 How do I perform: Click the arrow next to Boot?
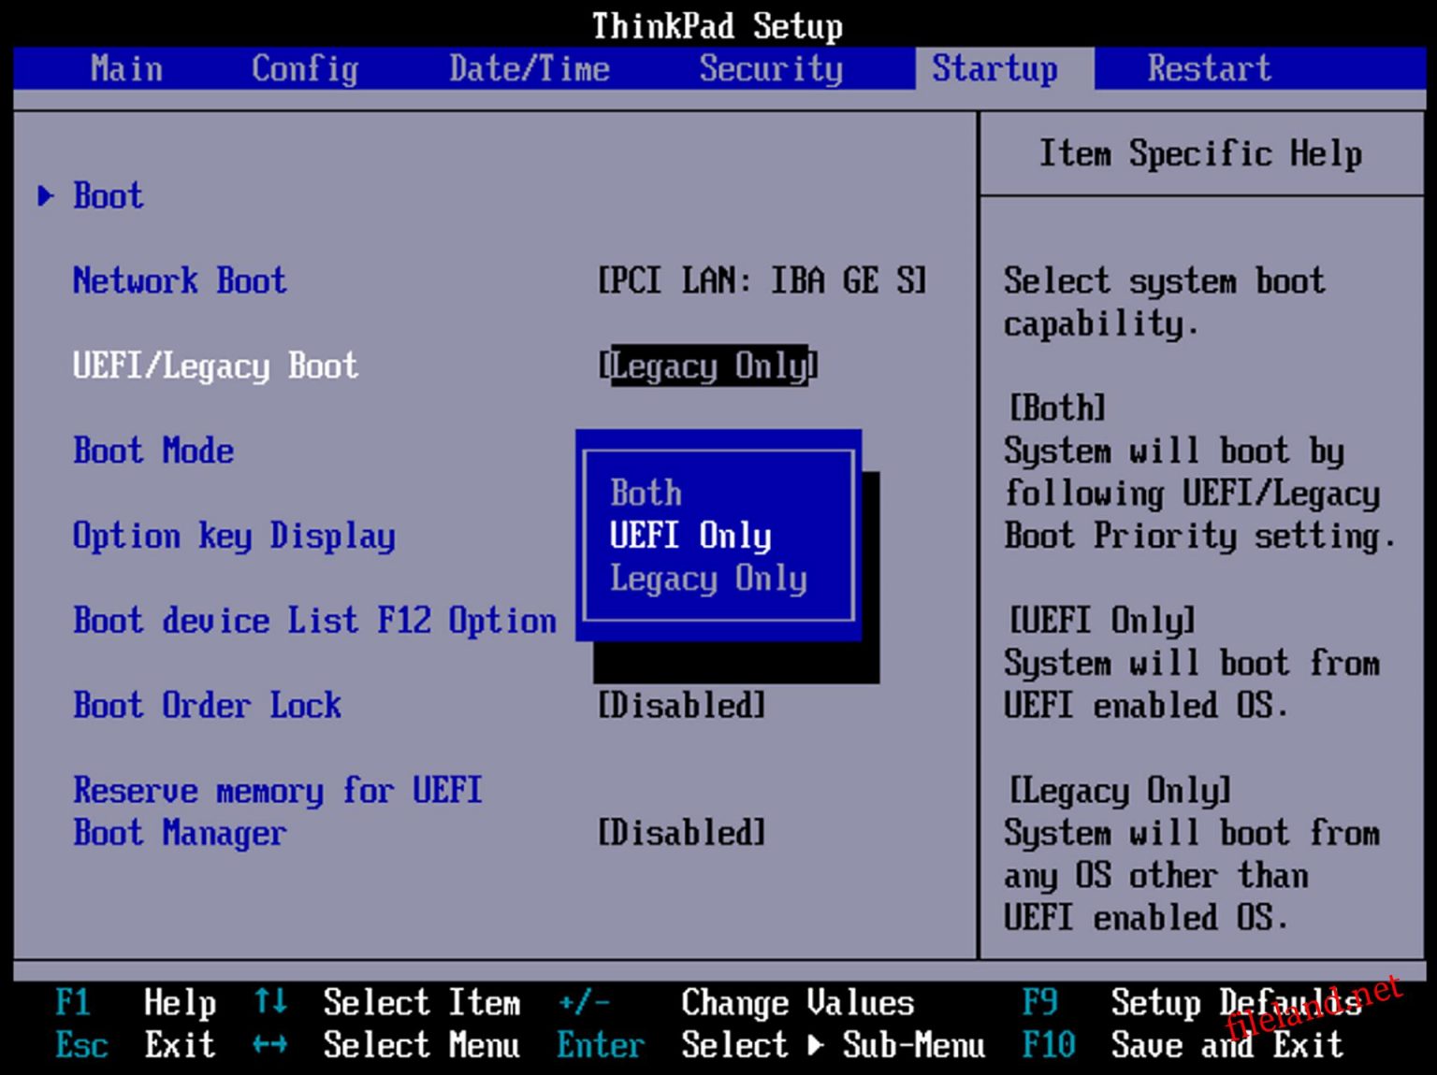click(x=47, y=195)
